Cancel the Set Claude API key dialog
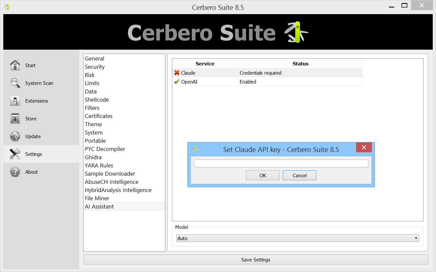The width and height of the screenshot is (436, 272). (299, 175)
